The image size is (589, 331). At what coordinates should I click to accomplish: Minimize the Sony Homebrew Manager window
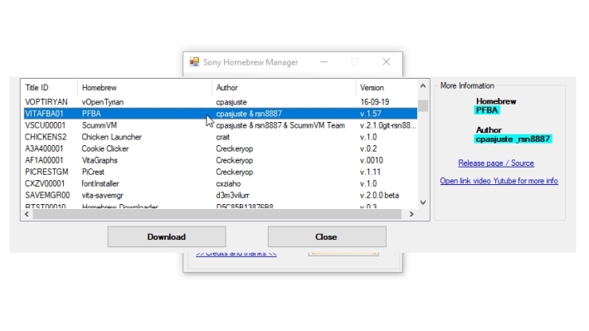(324, 62)
